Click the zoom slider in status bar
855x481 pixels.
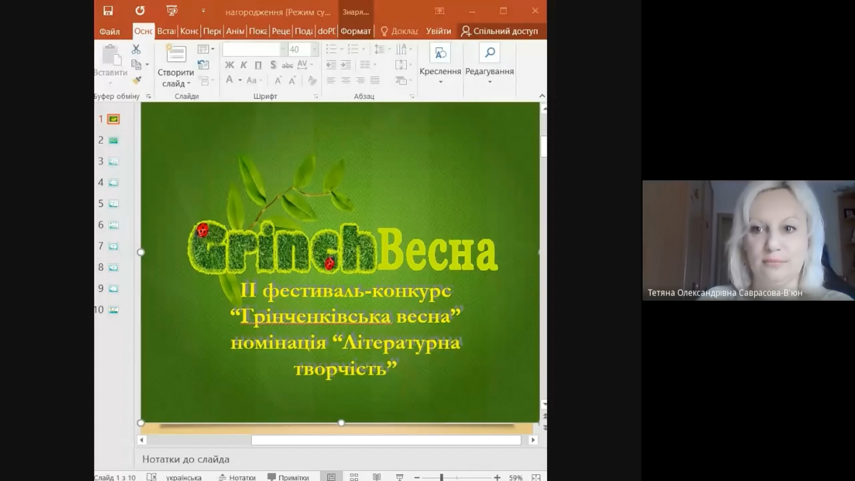pyautogui.click(x=442, y=477)
